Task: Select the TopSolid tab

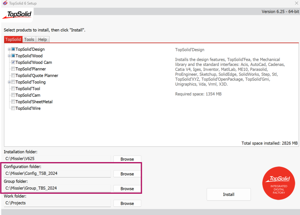Action: [x=13, y=39]
